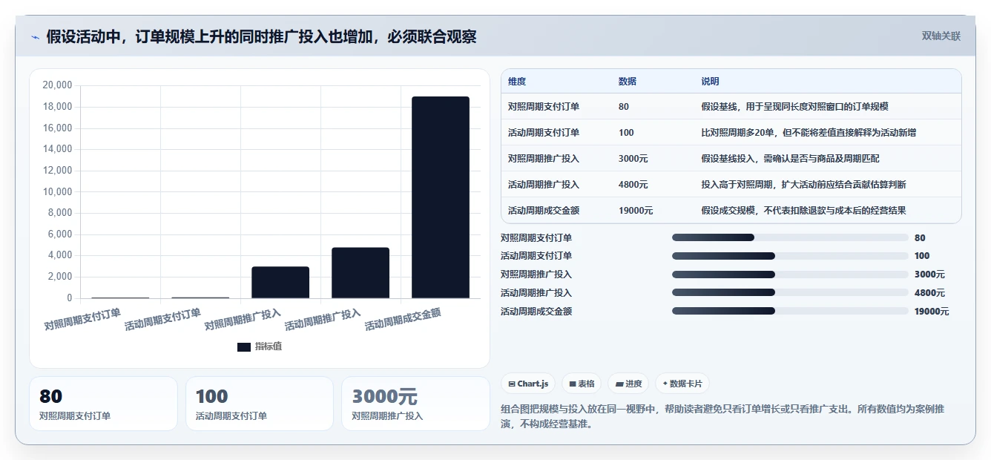Click the 活动周期成交金额 label in the progress list
The height and width of the screenshot is (460, 991).
click(536, 312)
